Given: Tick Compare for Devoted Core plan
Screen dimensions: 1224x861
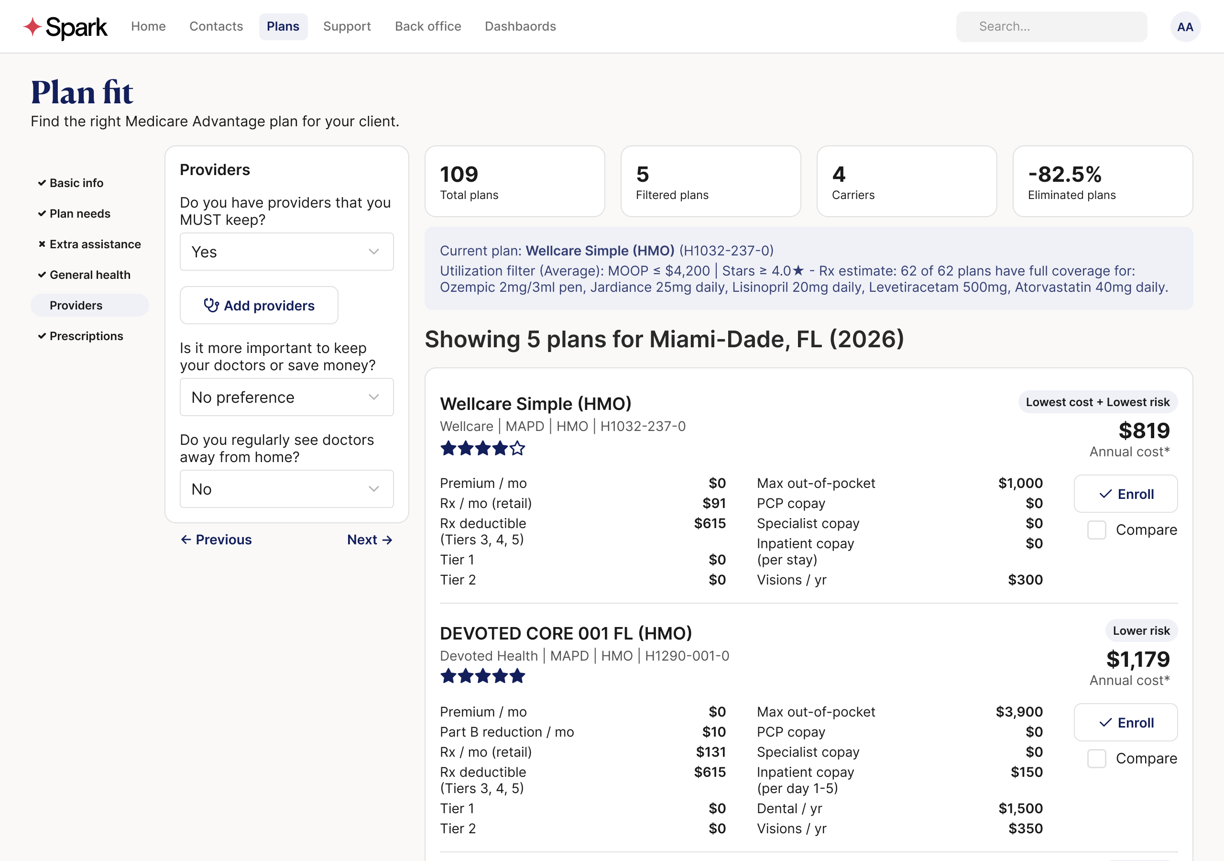Looking at the screenshot, I should click(1096, 758).
